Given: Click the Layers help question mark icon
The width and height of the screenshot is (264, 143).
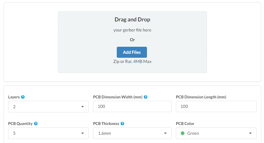Looking at the screenshot, I should tap(23, 97).
